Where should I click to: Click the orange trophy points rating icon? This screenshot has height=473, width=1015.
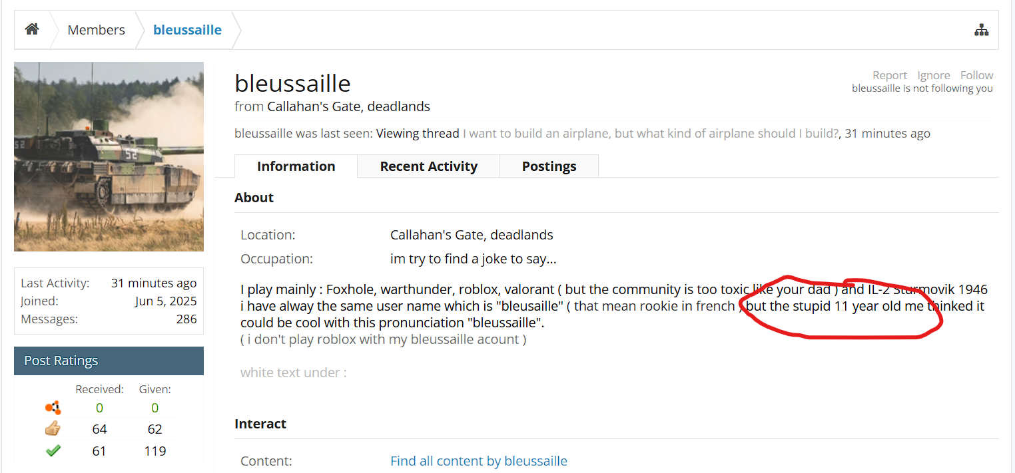pos(53,408)
